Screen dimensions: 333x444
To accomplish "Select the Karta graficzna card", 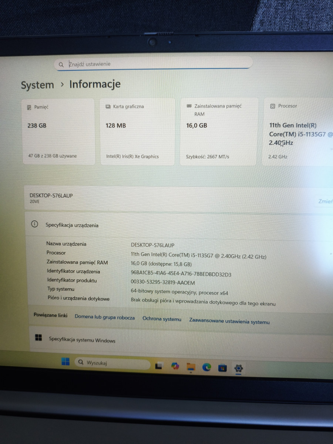I will 137,131.
